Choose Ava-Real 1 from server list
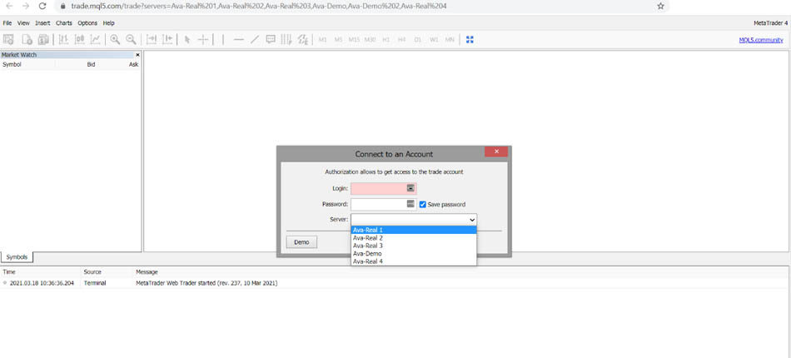 [x=414, y=230]
